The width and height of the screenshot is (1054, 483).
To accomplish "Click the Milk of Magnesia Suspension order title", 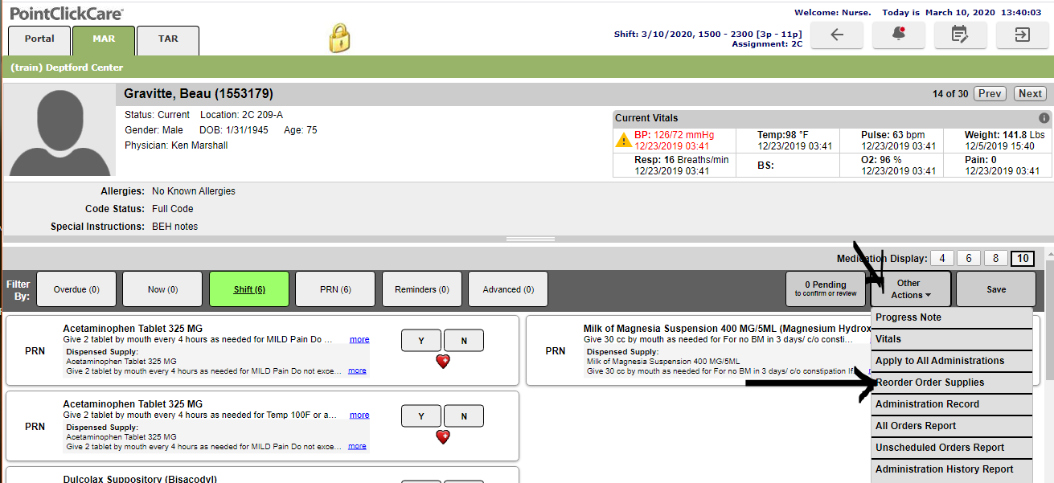I will (728, 329).
